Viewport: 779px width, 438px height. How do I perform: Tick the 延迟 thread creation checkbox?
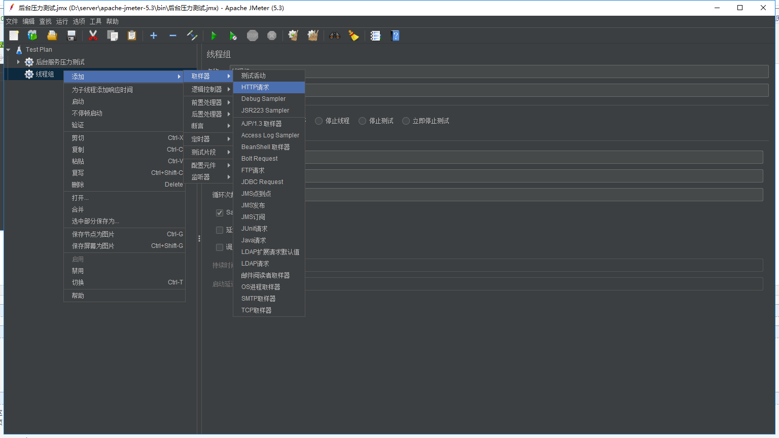click(x=220, y=230)
